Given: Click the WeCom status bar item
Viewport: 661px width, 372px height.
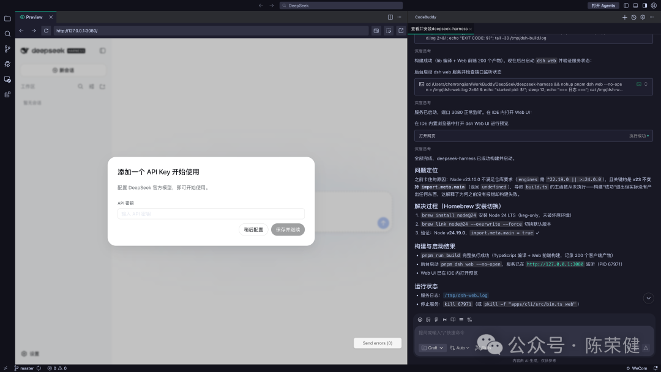Looking at the screenshot, I should tap(637, 368).
